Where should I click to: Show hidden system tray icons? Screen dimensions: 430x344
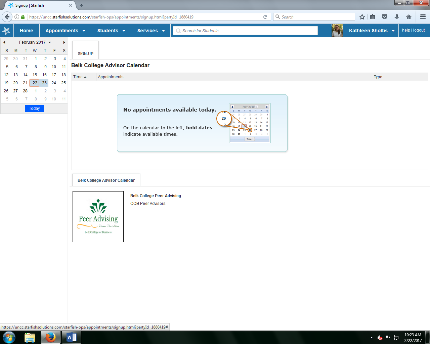(x=372, y=338)
